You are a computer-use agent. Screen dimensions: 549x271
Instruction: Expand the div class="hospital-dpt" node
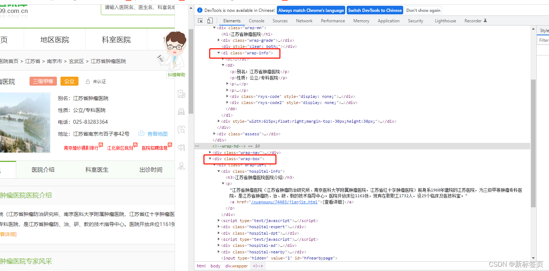tap(219, 233)
